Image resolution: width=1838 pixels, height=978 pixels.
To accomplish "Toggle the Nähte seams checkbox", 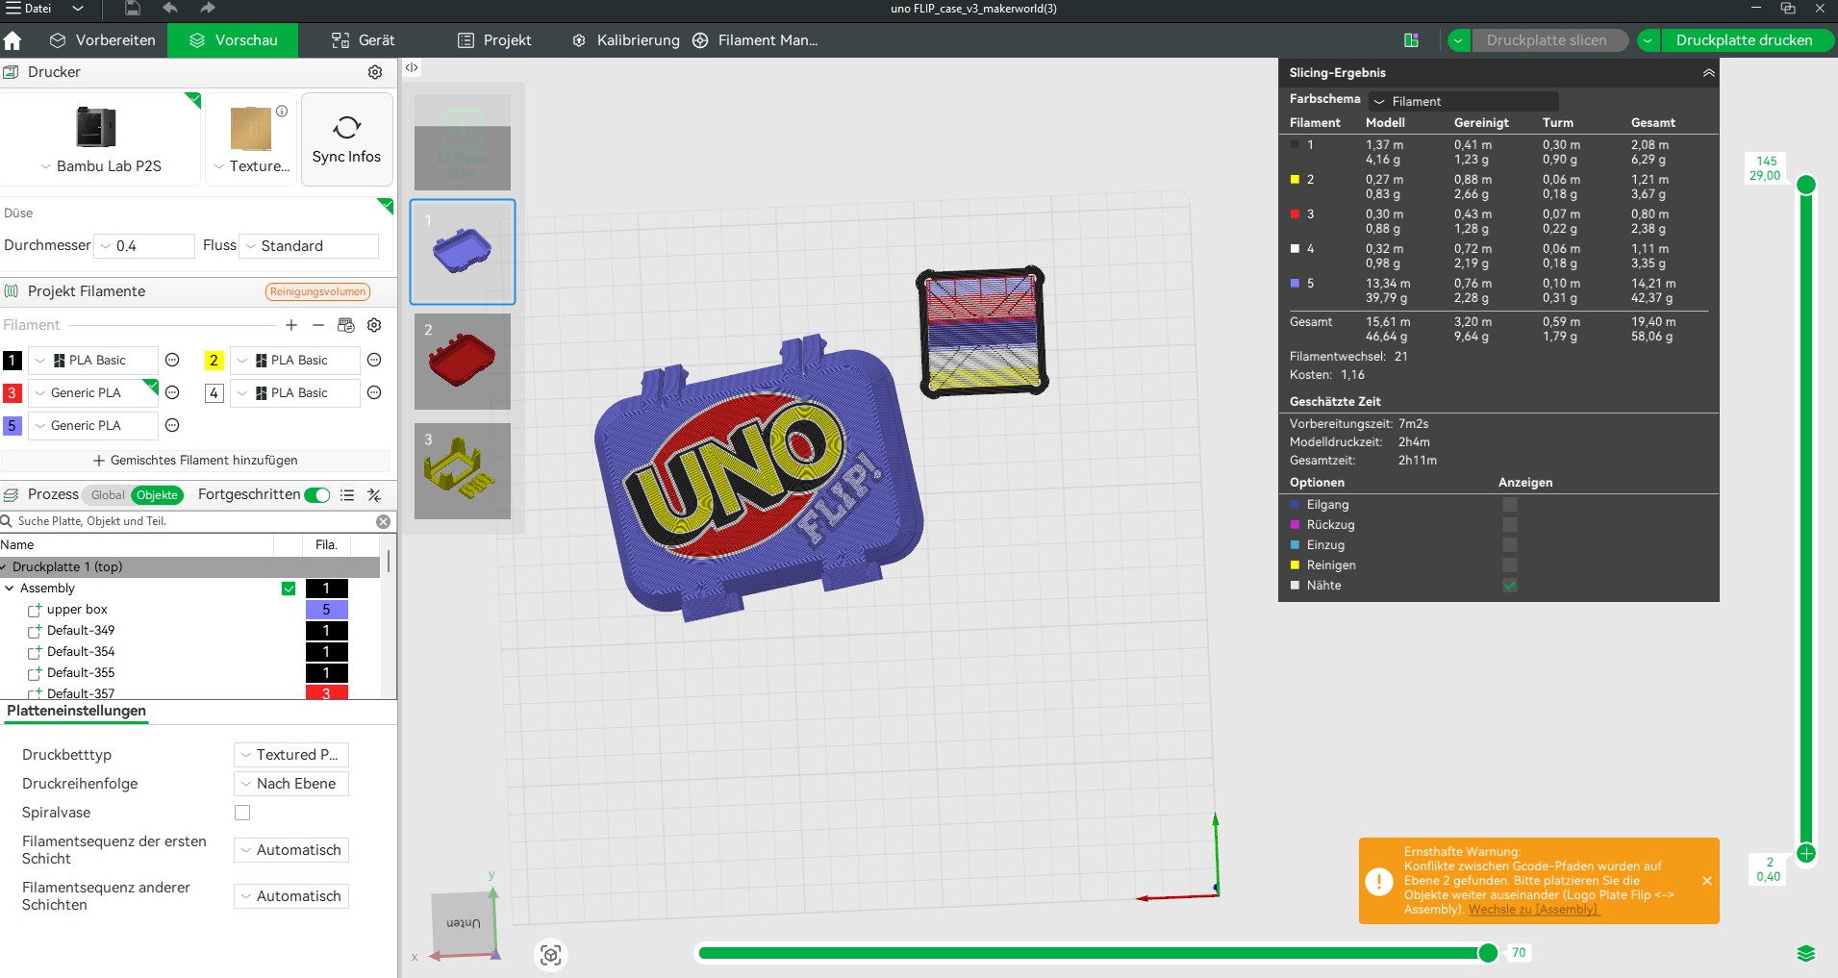I will pyautogui.click(x=1510, y=586).
